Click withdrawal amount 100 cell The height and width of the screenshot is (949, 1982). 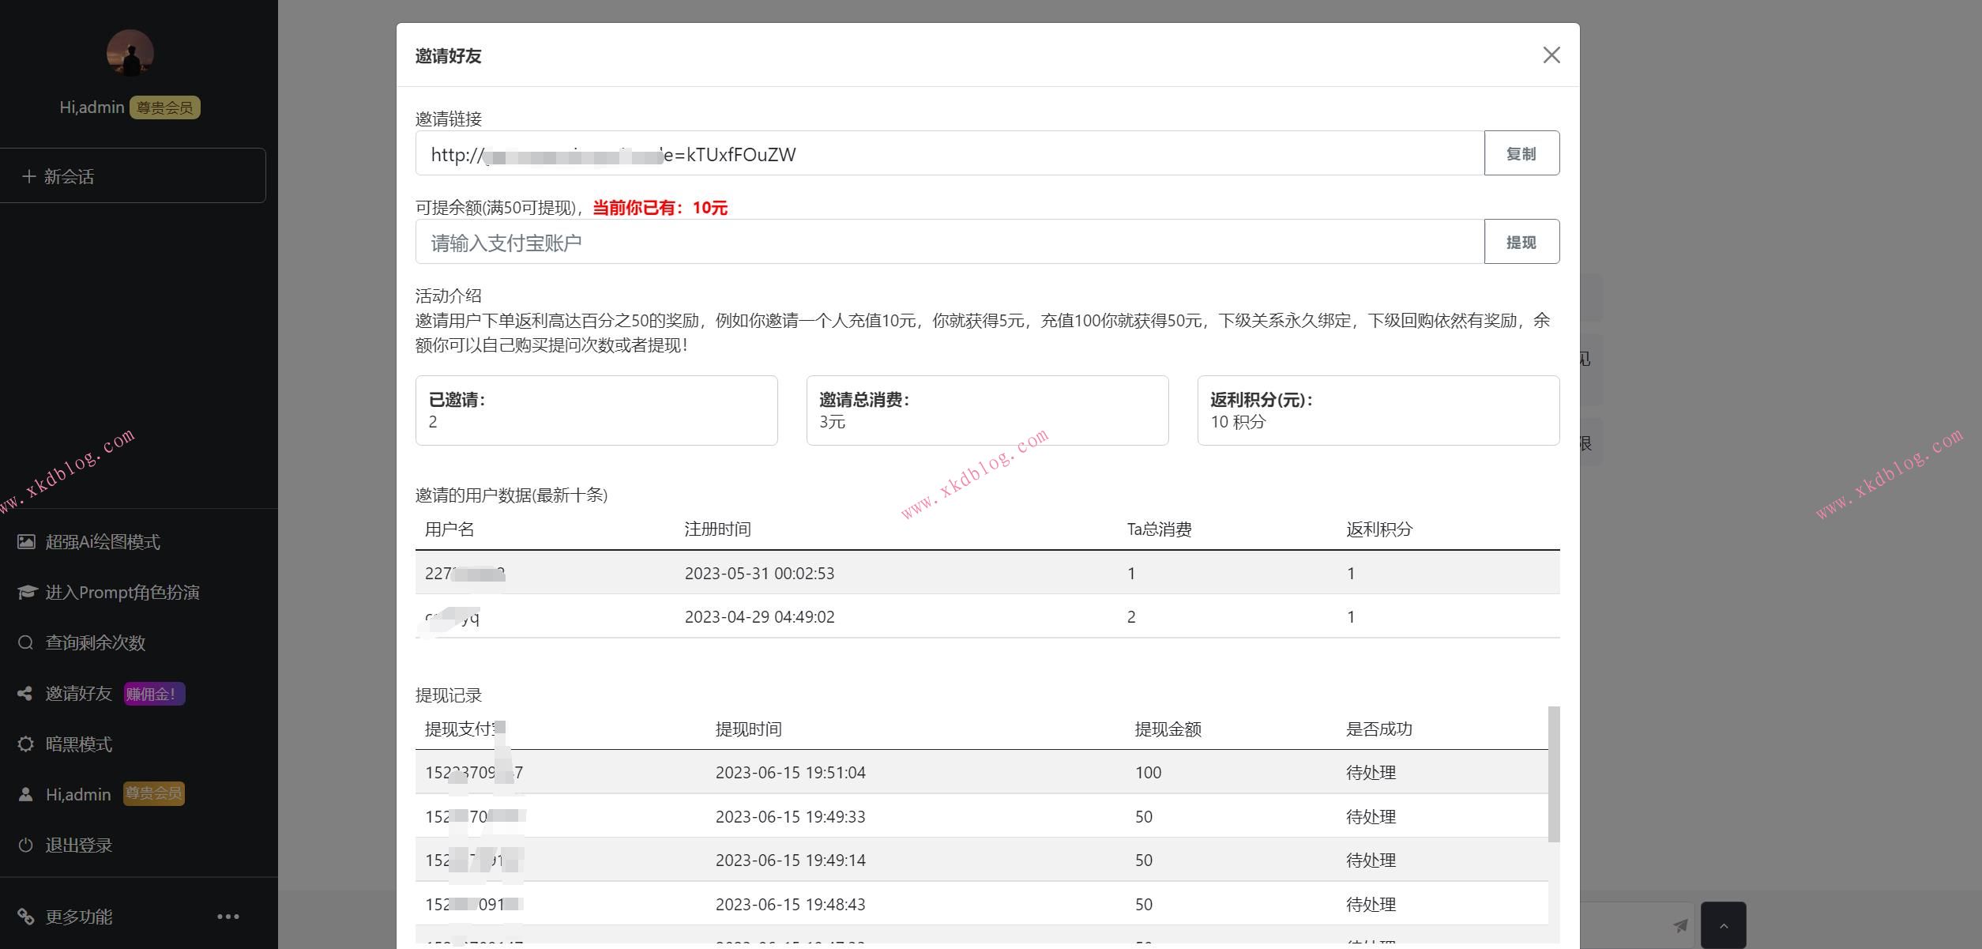click(x=1148, y=772)
